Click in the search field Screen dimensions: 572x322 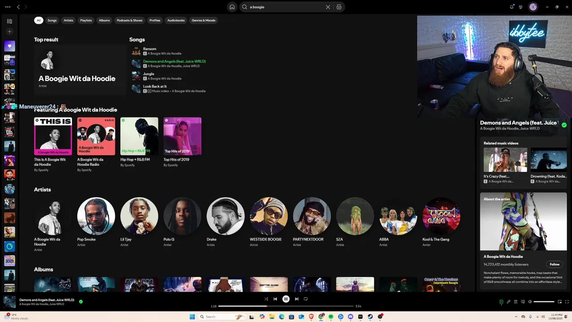point(286,7)
